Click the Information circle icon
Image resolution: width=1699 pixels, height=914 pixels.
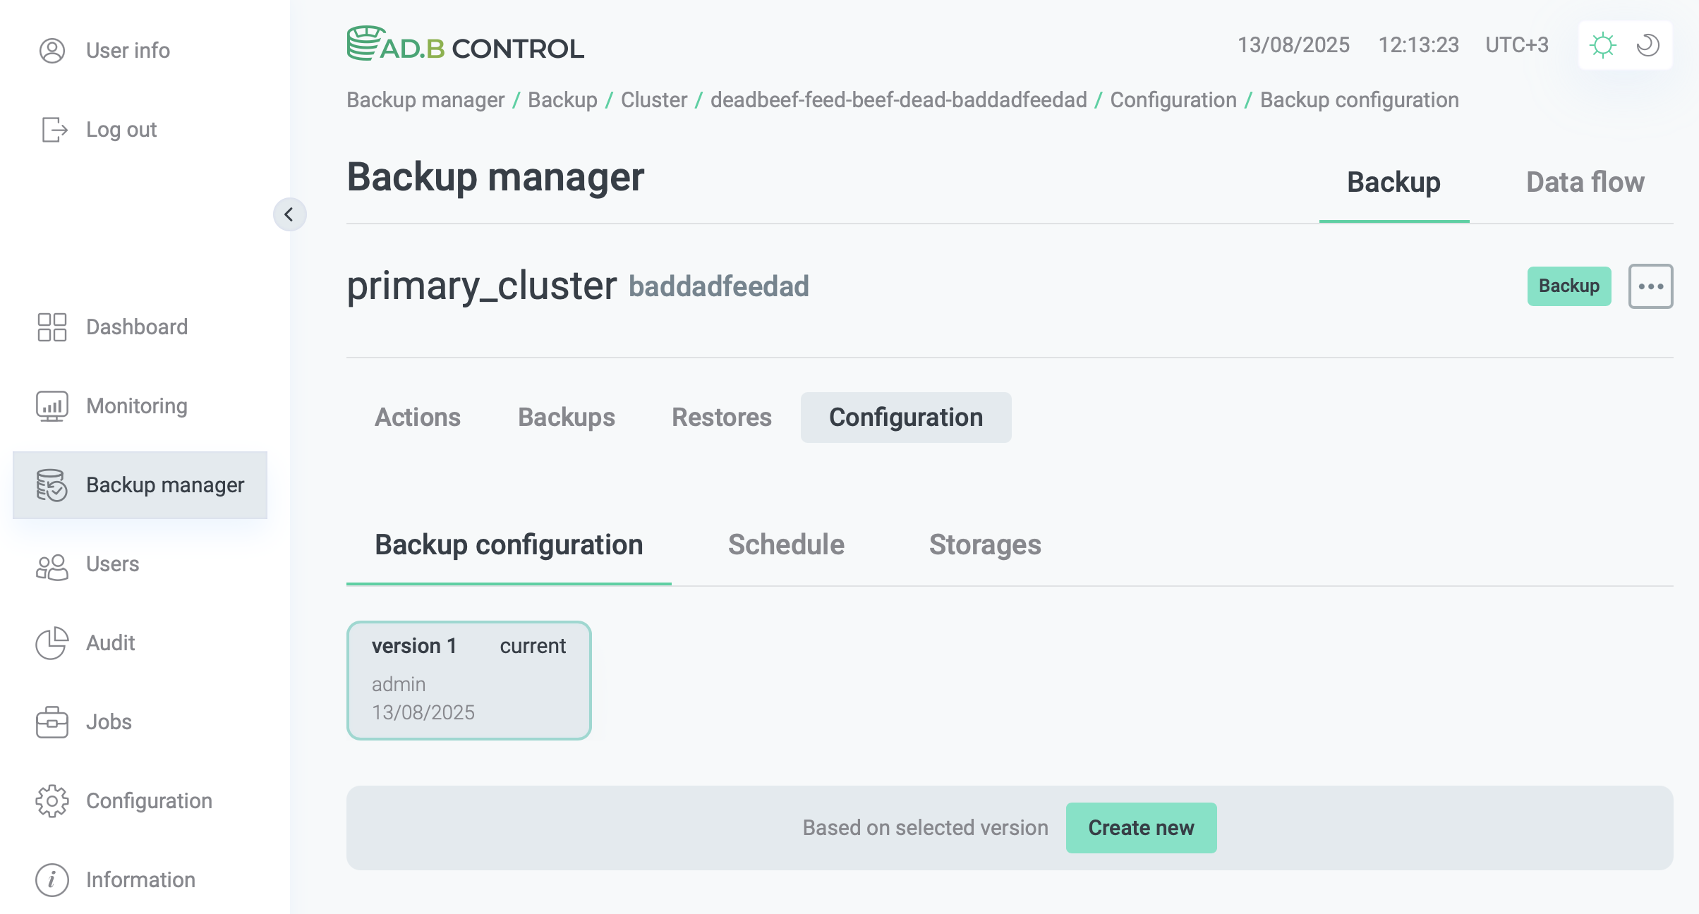[52, 880]
